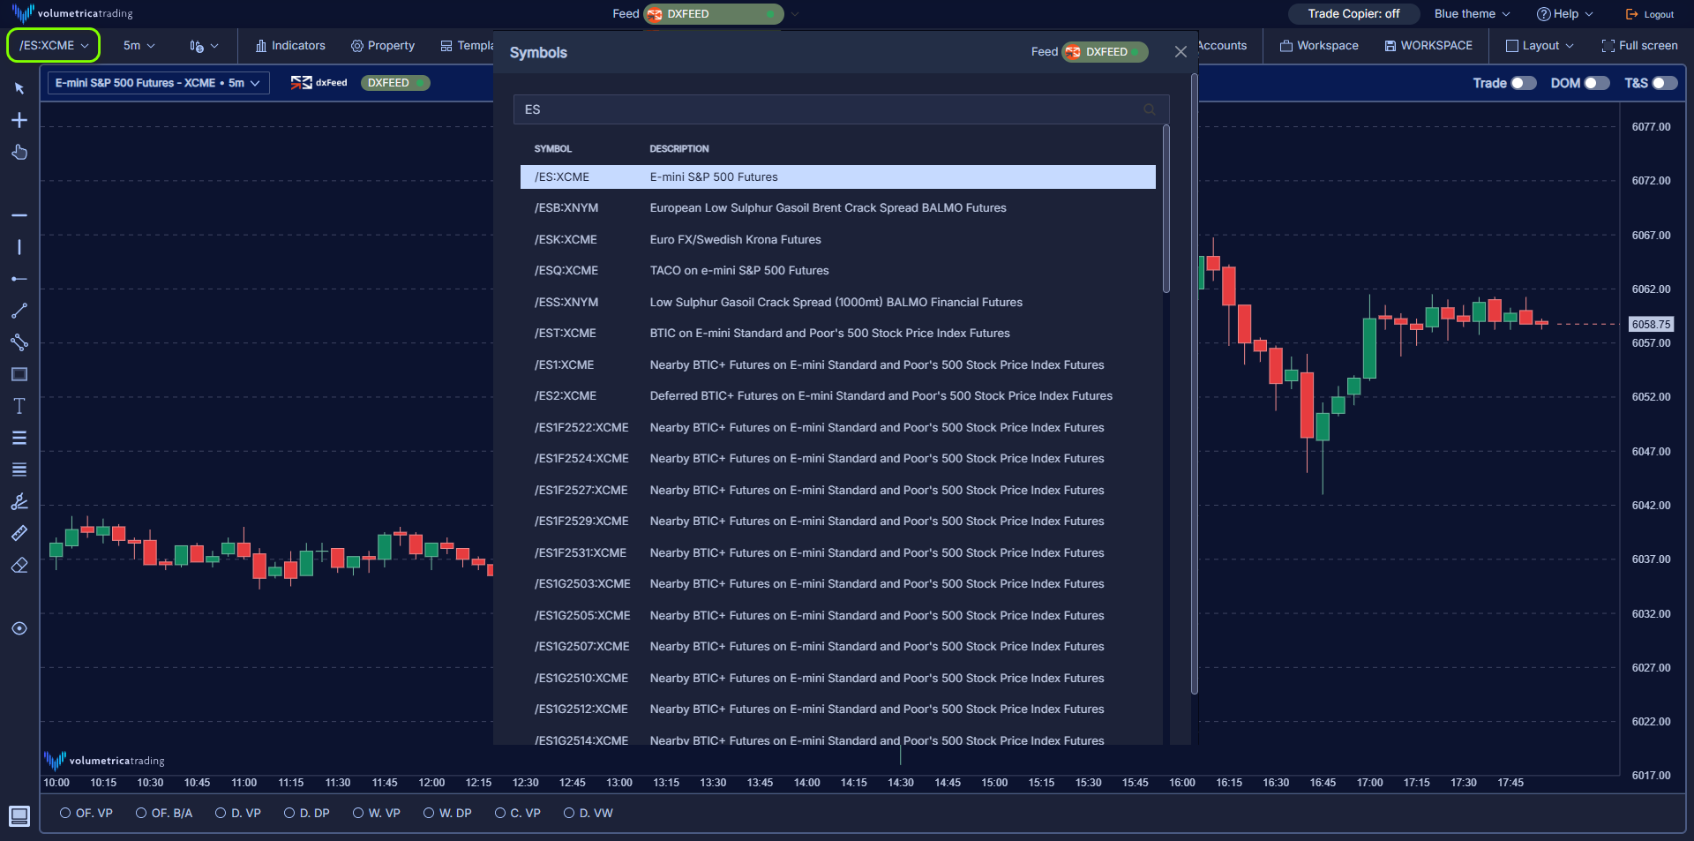This screenshot has height=841, width=1694.
Task: Open the Blue theme dropdown
Action: coord(1473,14)
